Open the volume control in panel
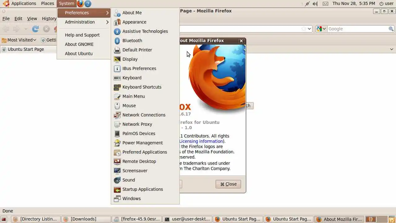 (x=315, y=4)
